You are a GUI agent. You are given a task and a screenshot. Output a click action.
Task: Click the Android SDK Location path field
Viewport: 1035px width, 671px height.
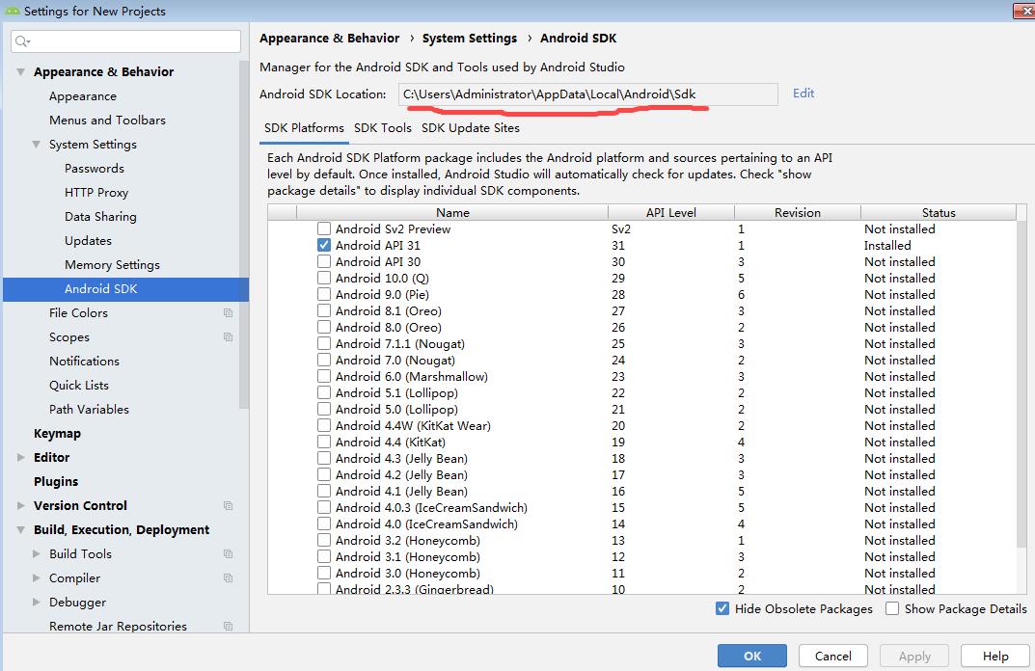(x=587, y=94)
